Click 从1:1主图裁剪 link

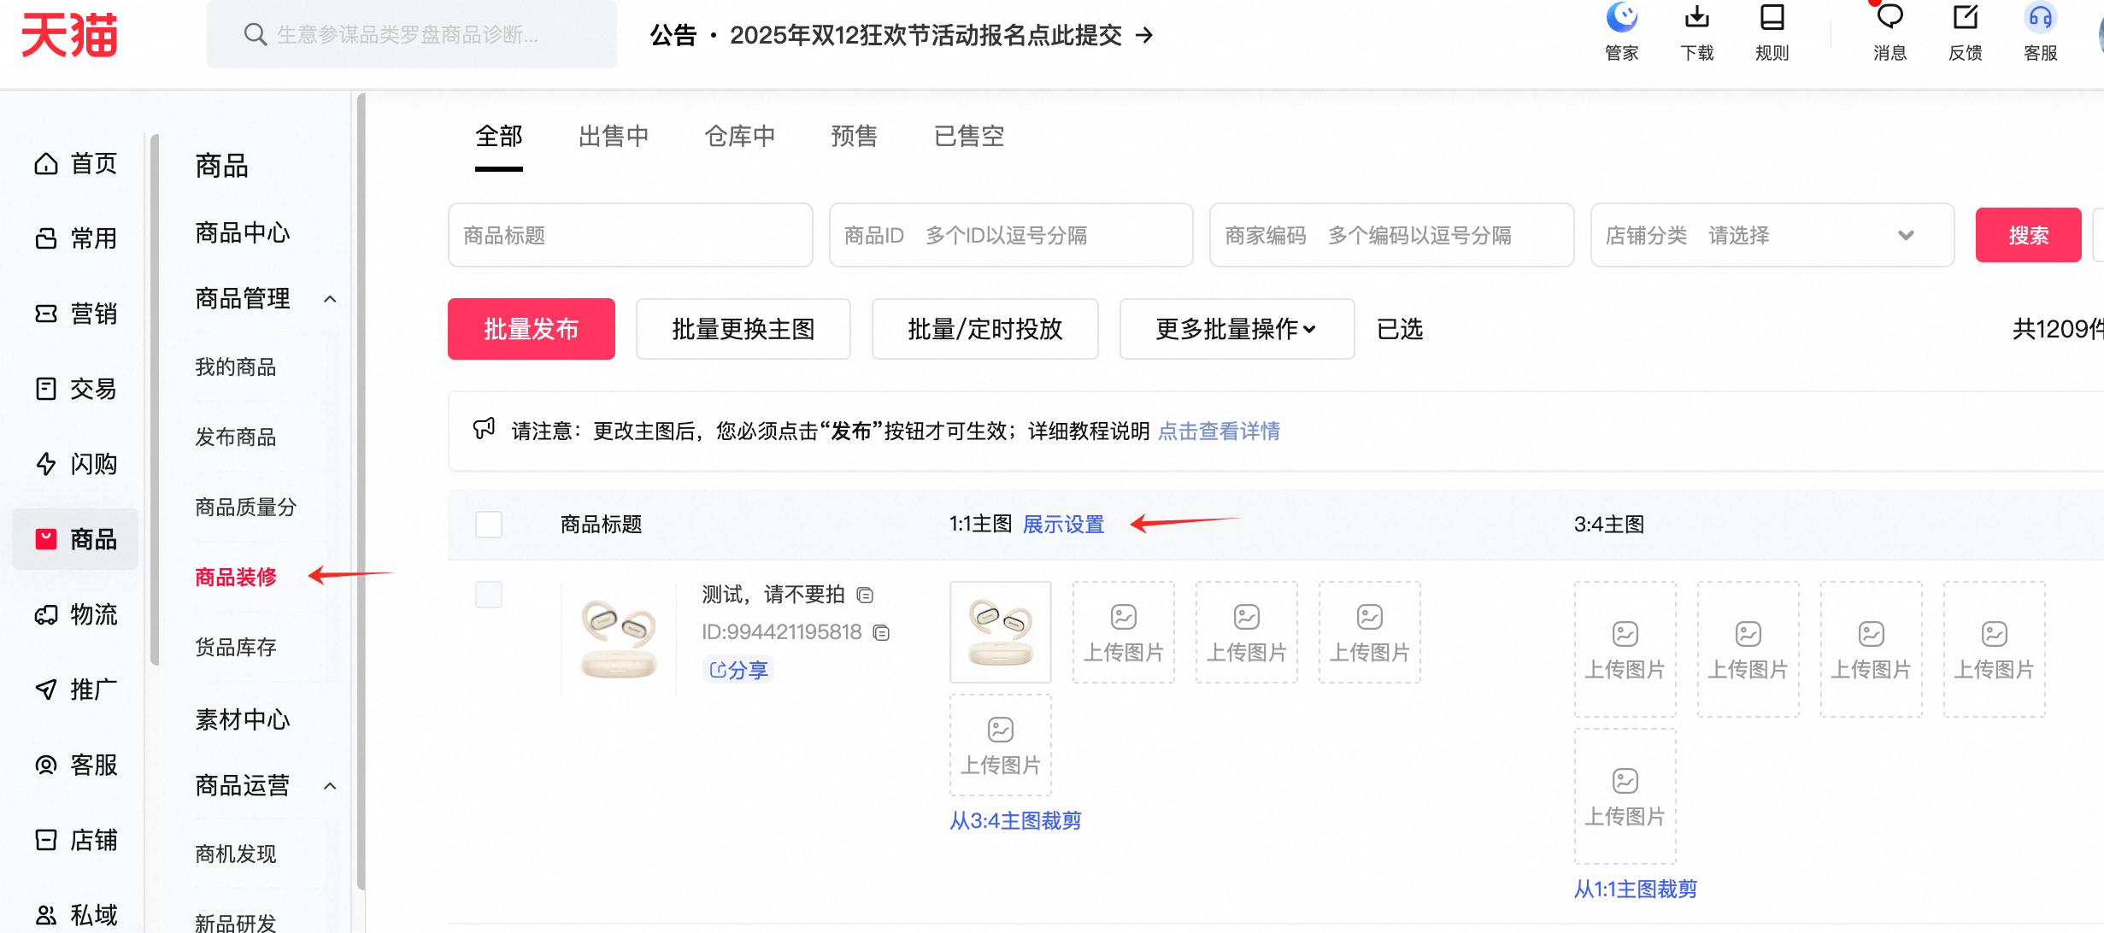(1635, 889)
